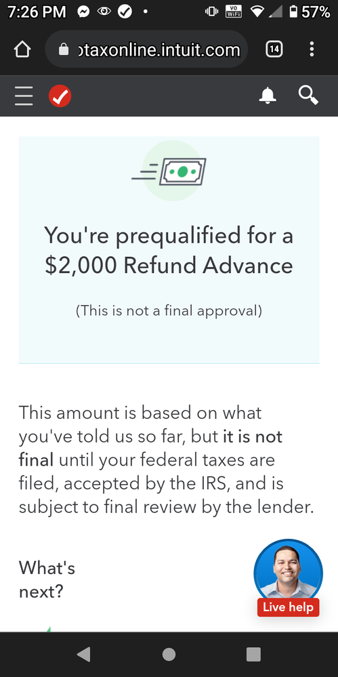338x677 pixels.
Task: Open notifications bell icon
Action: click(268, 96)
